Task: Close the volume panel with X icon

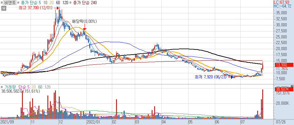Action: [x=292, y=86]
